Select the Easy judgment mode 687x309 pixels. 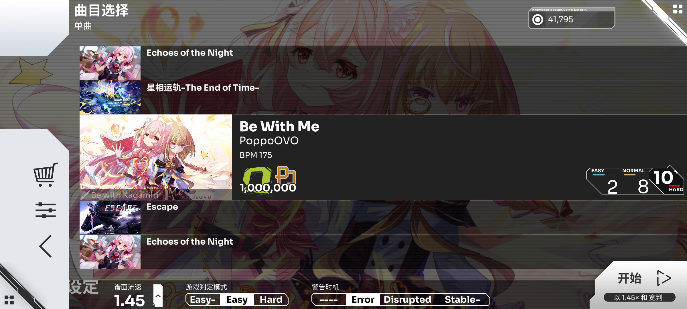pyautogui.click(x=237, y=300)
